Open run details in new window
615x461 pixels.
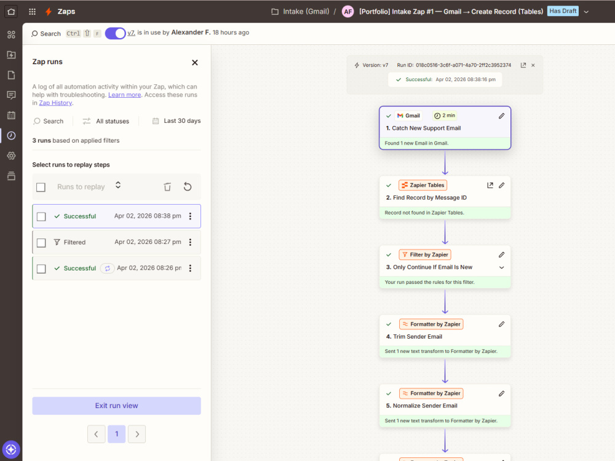523,65
